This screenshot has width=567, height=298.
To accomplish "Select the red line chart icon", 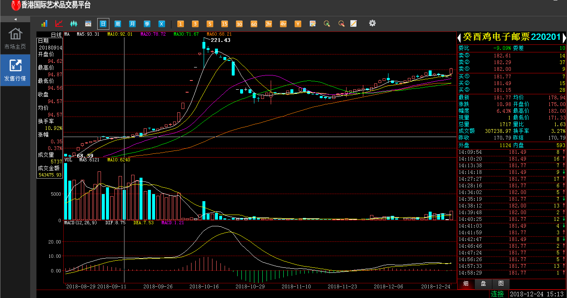I will (x=59, y=23).
